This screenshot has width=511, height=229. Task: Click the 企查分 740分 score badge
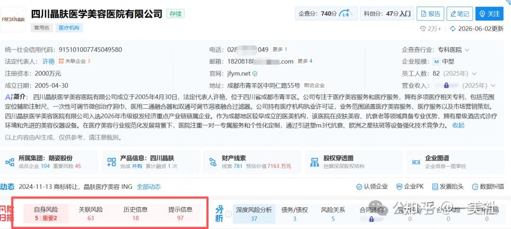click(326, 14)
